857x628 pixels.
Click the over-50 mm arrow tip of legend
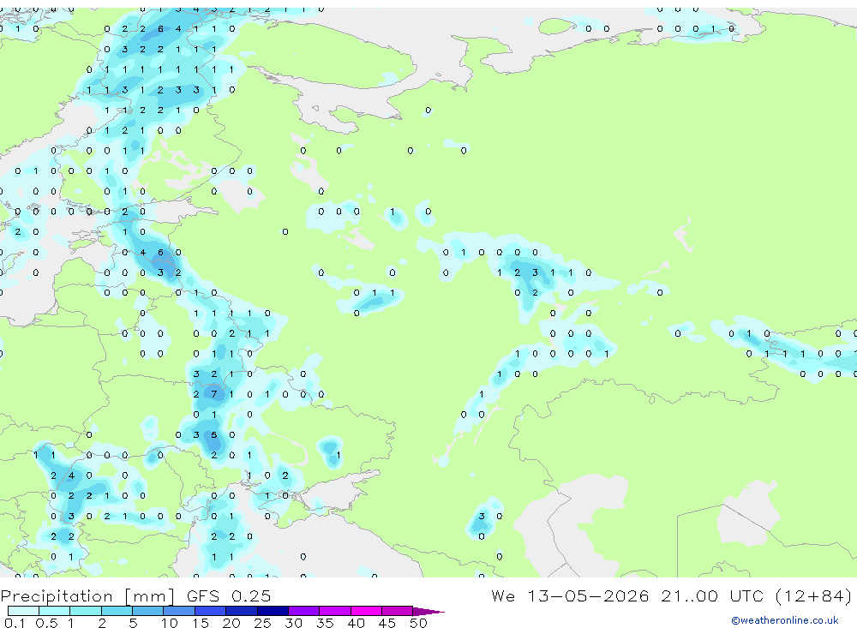coord(429,611)
